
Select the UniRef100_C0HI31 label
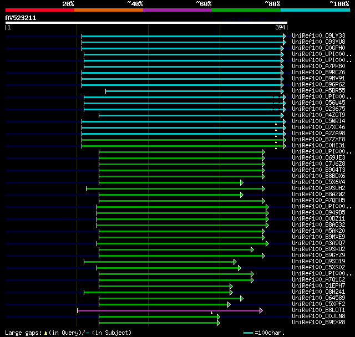coord(318,146)
